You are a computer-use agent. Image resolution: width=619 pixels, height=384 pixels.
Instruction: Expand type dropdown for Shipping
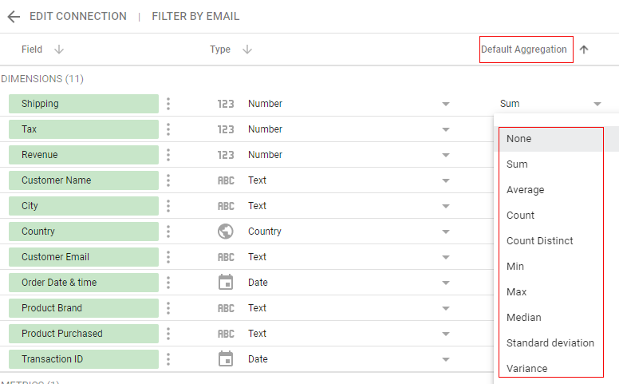point(446,104)
